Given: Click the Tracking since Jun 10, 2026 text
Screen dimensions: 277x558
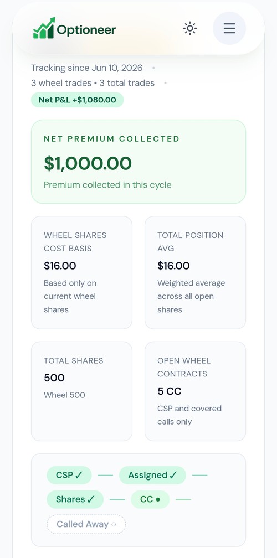Looking at the screenshot, I should [x=87, y=68].
